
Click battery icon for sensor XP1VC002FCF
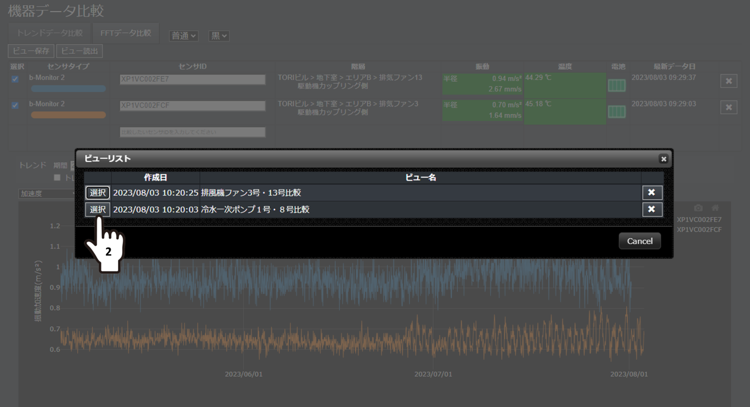coord(617,111)
